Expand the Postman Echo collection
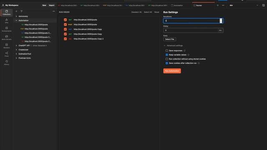 pos(16,58)
